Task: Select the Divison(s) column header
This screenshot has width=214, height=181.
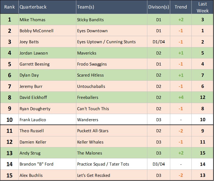Action: coord(158,7)
